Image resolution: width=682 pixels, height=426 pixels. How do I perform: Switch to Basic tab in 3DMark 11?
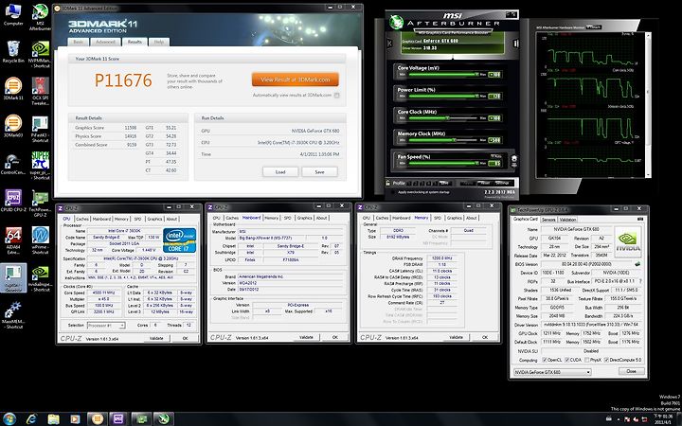coord(79,42)
